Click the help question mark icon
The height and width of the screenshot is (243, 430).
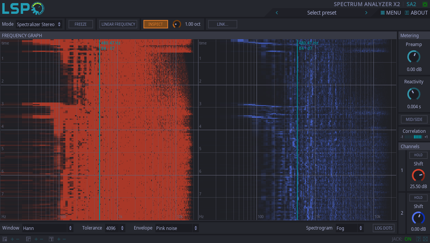pyautogui.click(x=418, y=239)
